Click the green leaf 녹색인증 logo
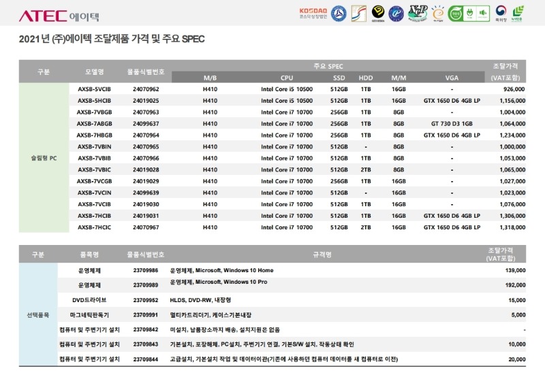This screenshot has height=377, width=545. click(517, 14)
